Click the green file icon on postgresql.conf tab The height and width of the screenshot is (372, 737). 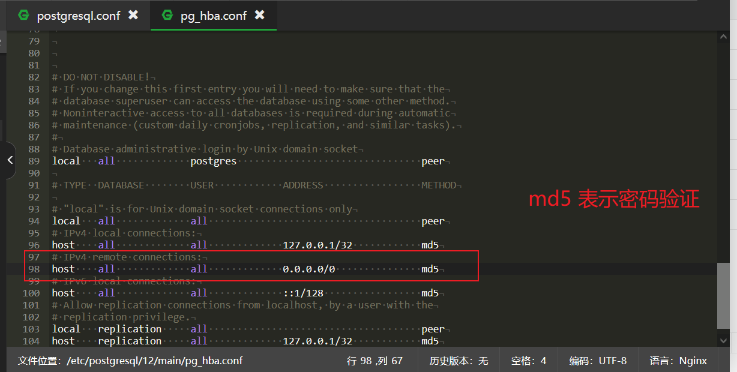pyautogui.click(x=23, y=16)
